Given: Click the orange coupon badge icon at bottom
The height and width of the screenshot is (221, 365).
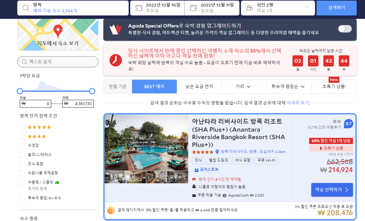Looking at the screenshot, I should click(x=111, y=210).
